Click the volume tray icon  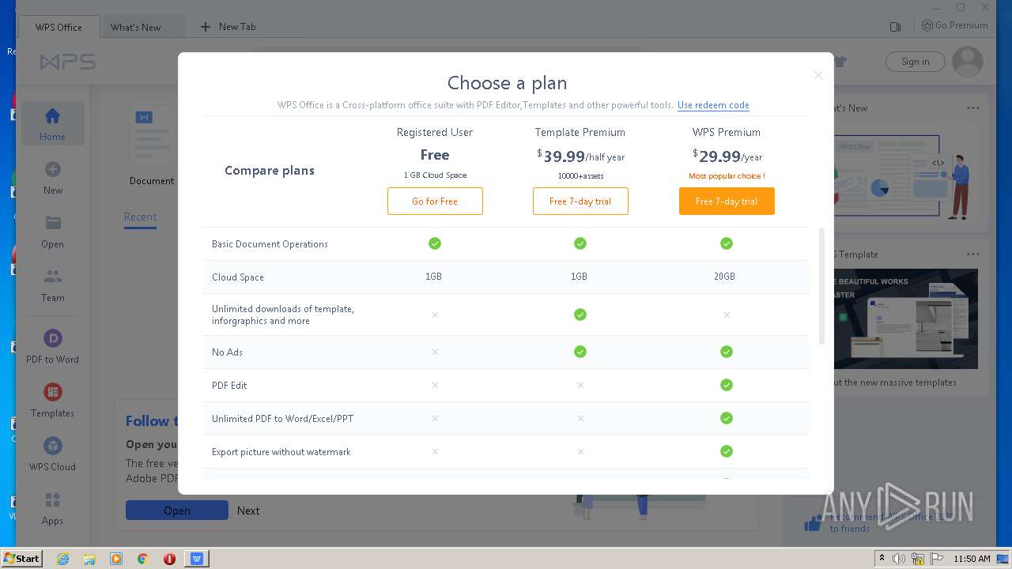tap(899, 559)
